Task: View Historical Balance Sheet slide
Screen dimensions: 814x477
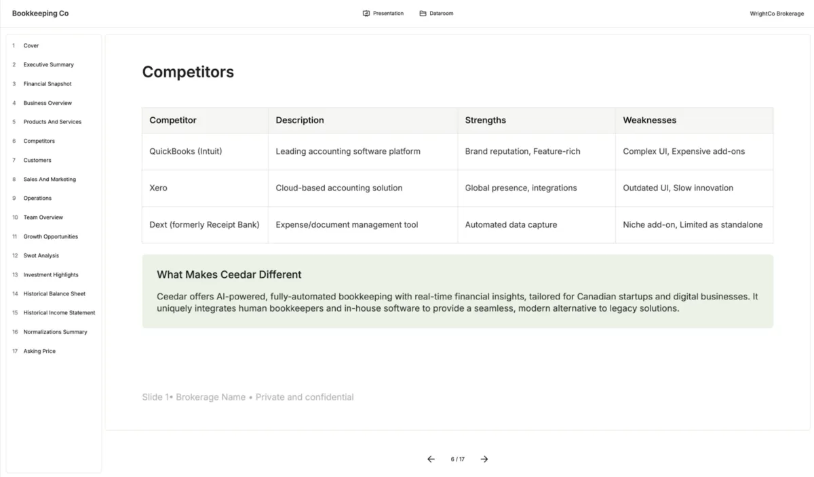Action: click(x=54, y=294)
